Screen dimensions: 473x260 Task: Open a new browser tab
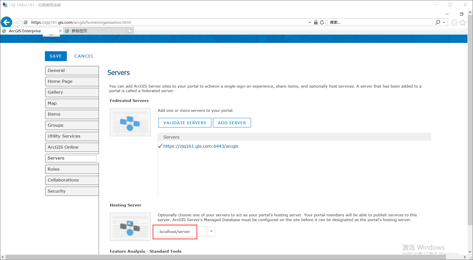[x=130, y=30]
